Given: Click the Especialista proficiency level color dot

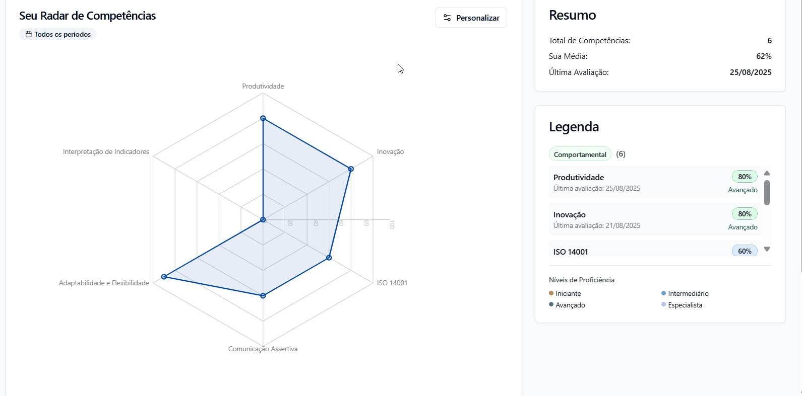Looking at the screenshot, I should click(x=664, y=304).
